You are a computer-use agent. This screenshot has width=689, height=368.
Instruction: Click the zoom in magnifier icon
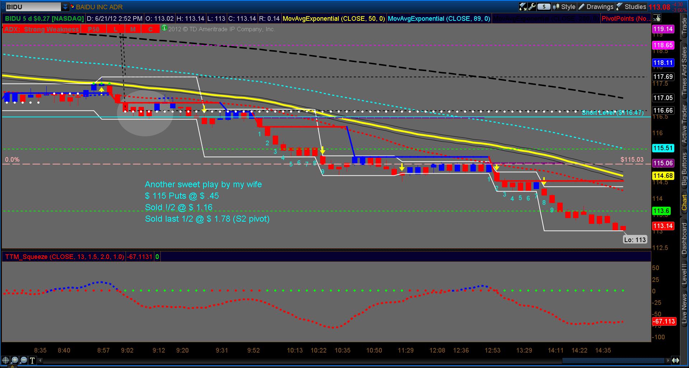(14, 360)
